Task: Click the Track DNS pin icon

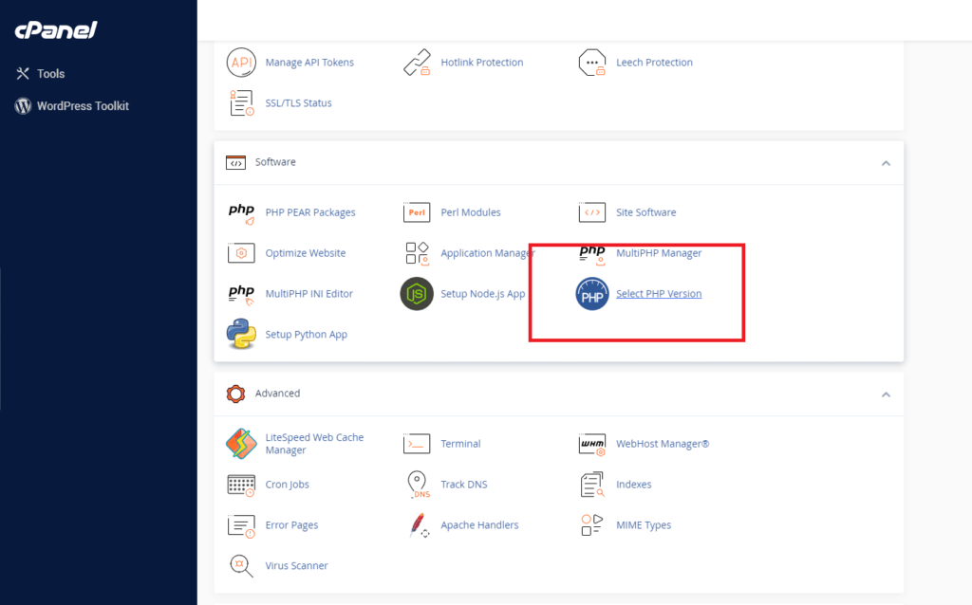Action: point(417,485)
